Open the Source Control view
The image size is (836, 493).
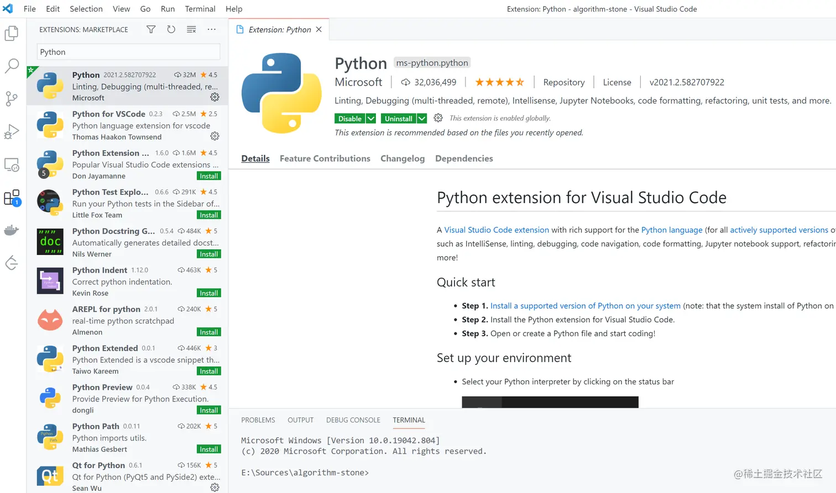coord(12,99)
